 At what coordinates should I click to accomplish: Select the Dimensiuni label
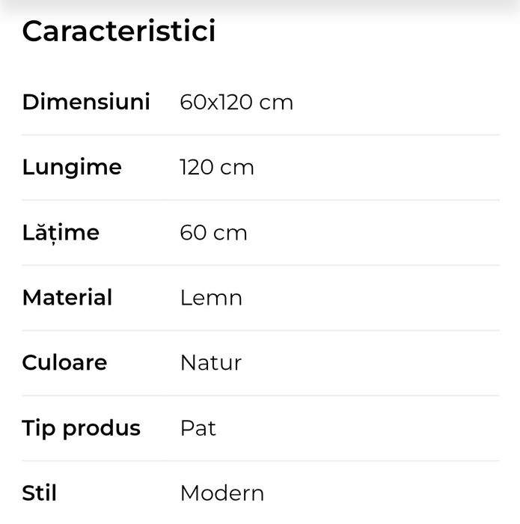[86, 102]
